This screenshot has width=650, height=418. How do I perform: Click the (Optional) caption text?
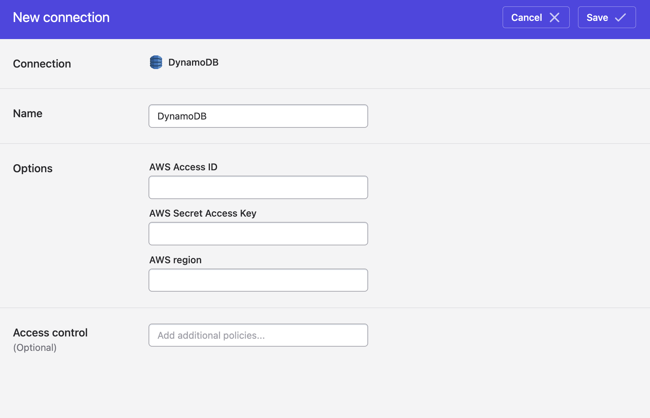[x=35, y=348]
